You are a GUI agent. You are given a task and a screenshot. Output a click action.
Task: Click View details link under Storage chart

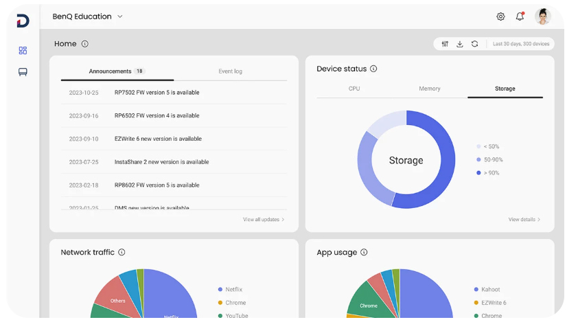pyautogui.click(x=524, y=220)
